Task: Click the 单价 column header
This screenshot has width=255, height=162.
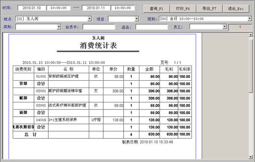Action: 113,69
